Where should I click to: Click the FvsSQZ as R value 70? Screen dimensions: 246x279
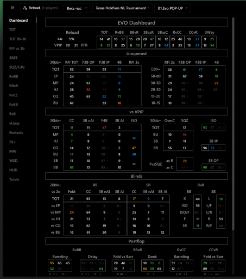185,161
